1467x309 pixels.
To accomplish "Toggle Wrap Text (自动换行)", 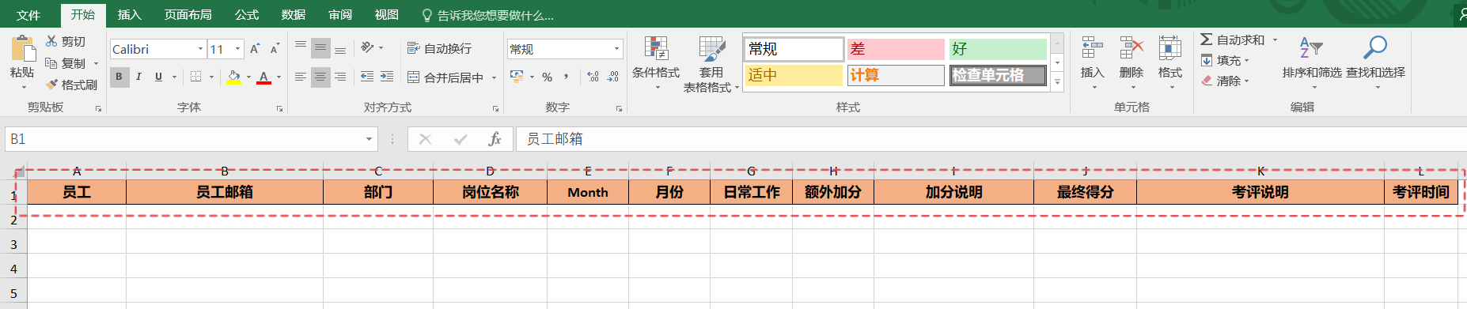I will pos(439,48).
